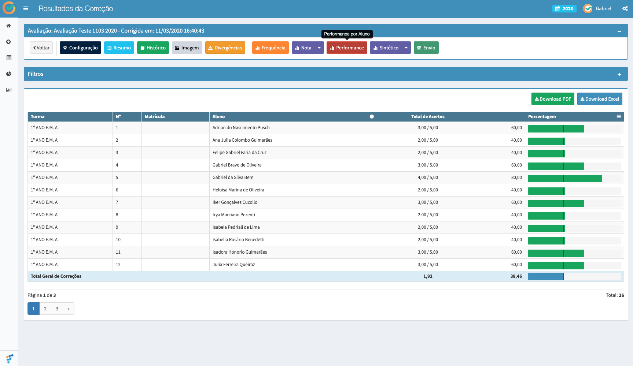Toggle the hamburger menu in header
Screen dimensions: 633x366
click(26, 8)
